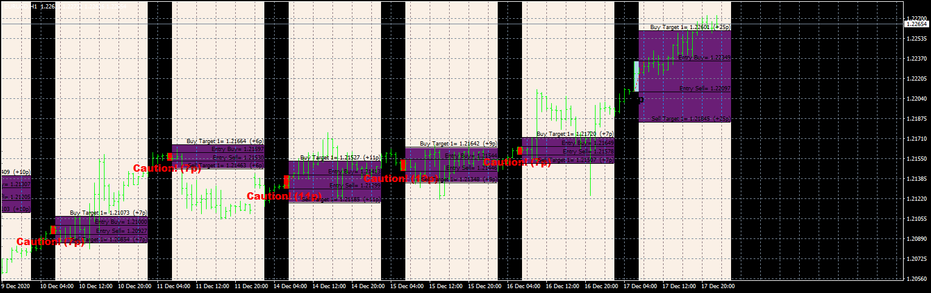Click the 15 Dec 12:00 time label
Image resolution: width=931 pixels, height=293 pixels.
tap(445, 286)
